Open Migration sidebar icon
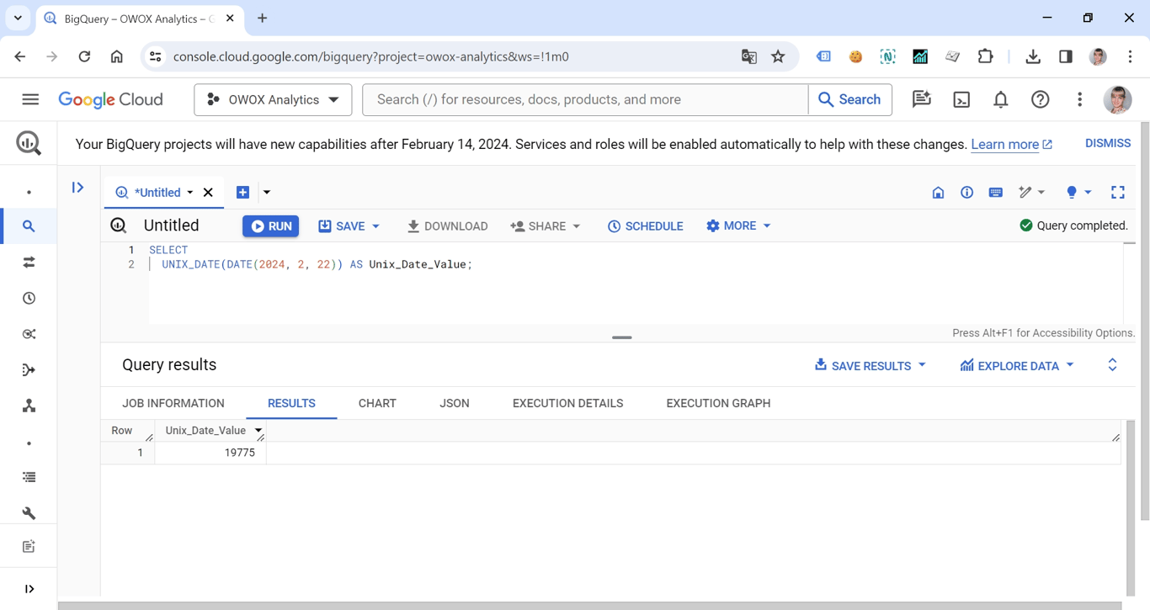The image size is (1150, 610). click(29, 406)
